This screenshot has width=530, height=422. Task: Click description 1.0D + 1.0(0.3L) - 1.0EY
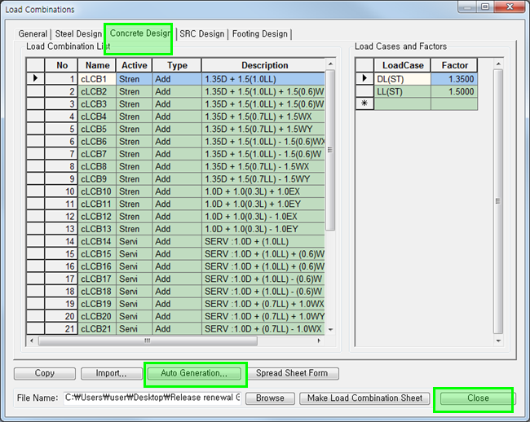(x=263, y=229)
